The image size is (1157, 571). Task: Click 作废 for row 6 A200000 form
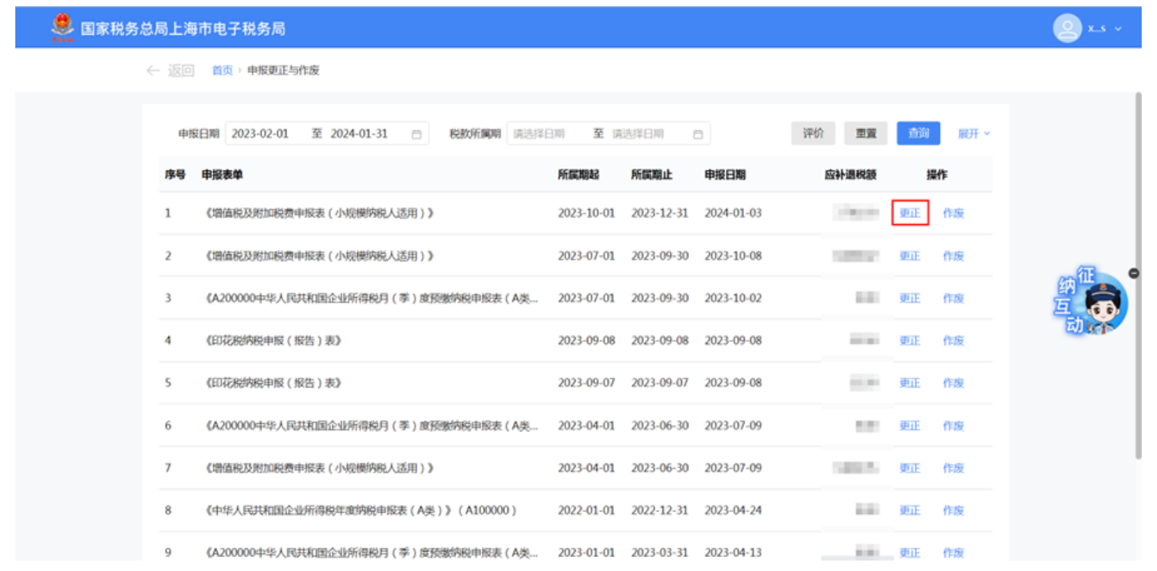coord(953,425)
